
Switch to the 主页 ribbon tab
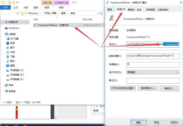tap(16, 8)
